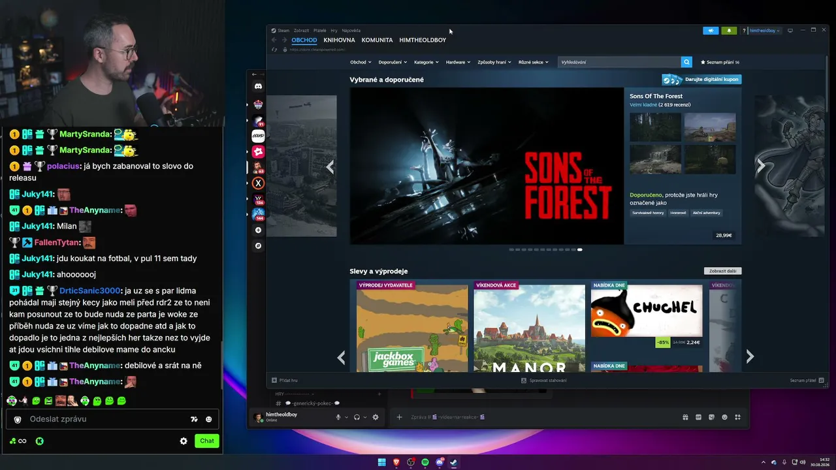Expand Obchod store dropdown
Image resolution: width=836 pixels, height=470 pixels.
coord(361,62)
